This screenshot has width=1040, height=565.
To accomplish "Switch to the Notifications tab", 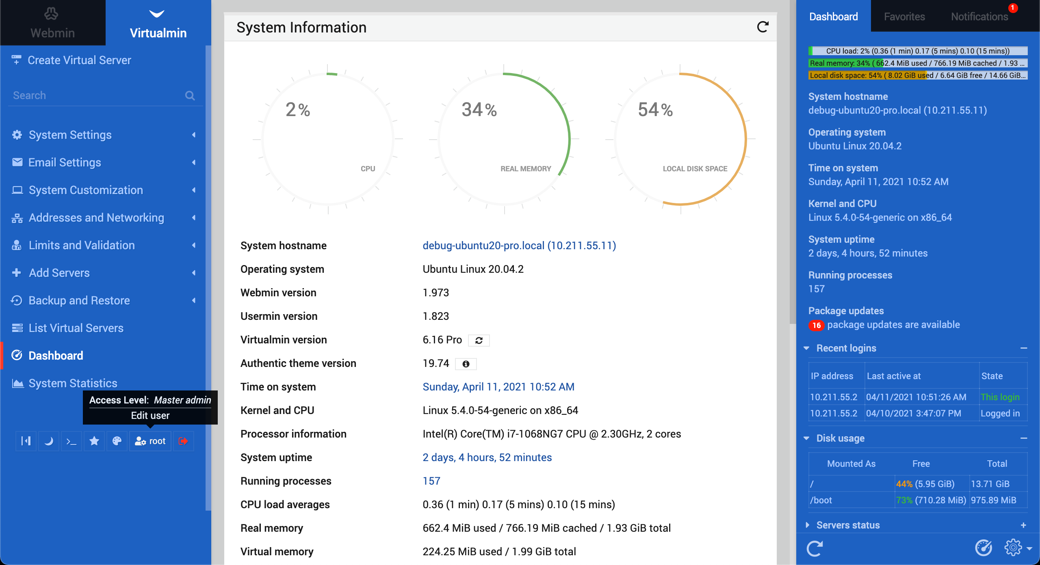I will coord(979,17).
